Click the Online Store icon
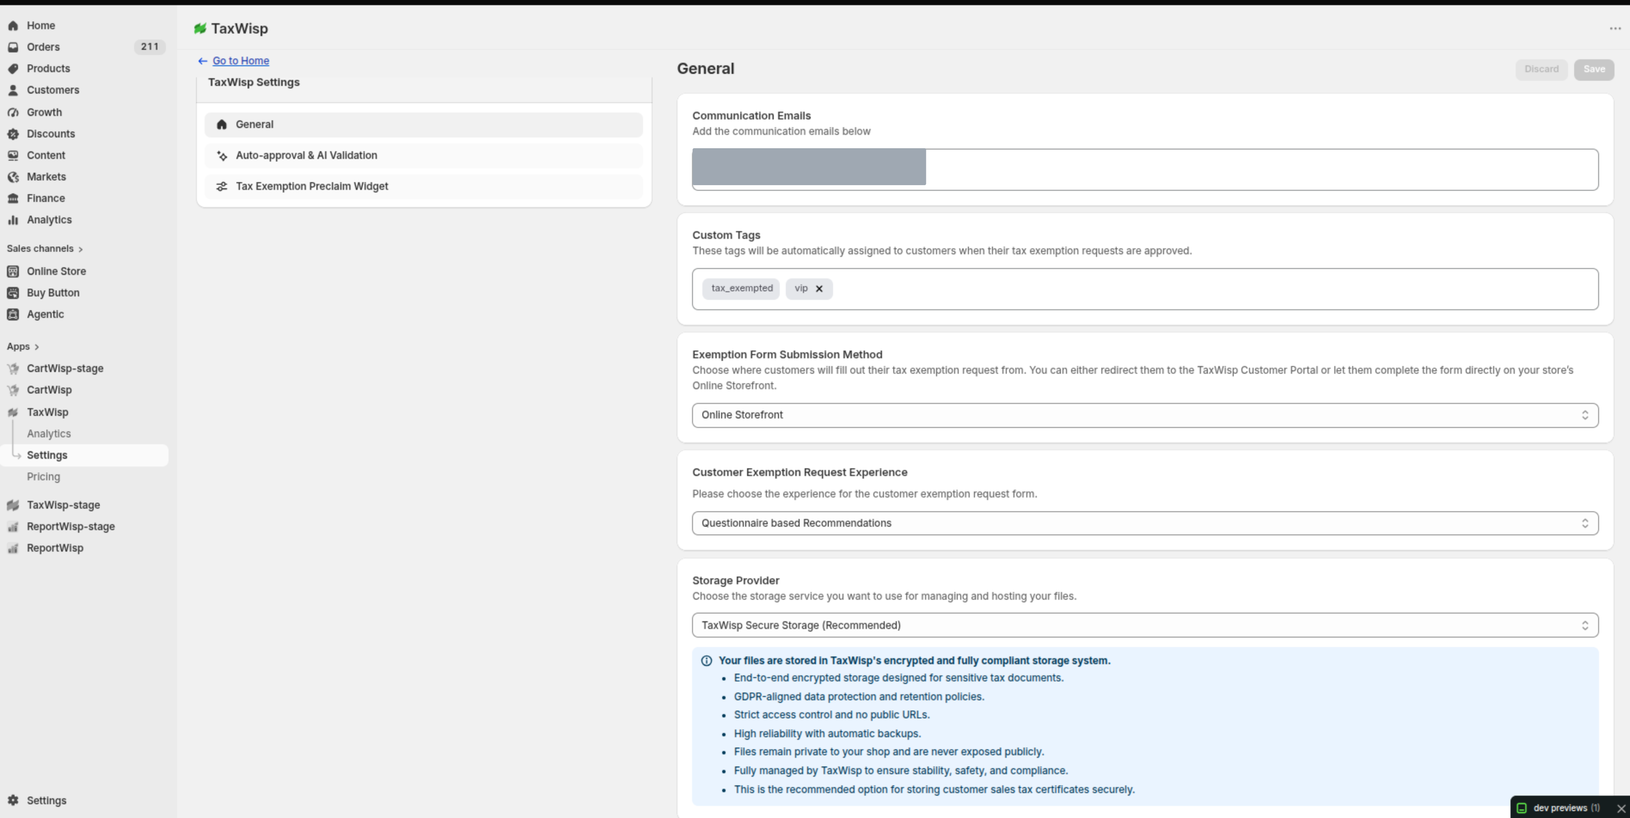1630x818 pixels. (12, 271)
